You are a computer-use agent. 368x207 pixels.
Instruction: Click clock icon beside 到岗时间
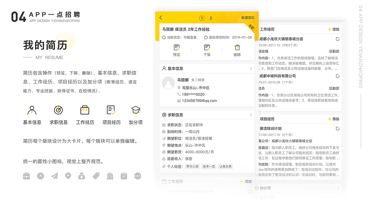click(x=164, y=132)
